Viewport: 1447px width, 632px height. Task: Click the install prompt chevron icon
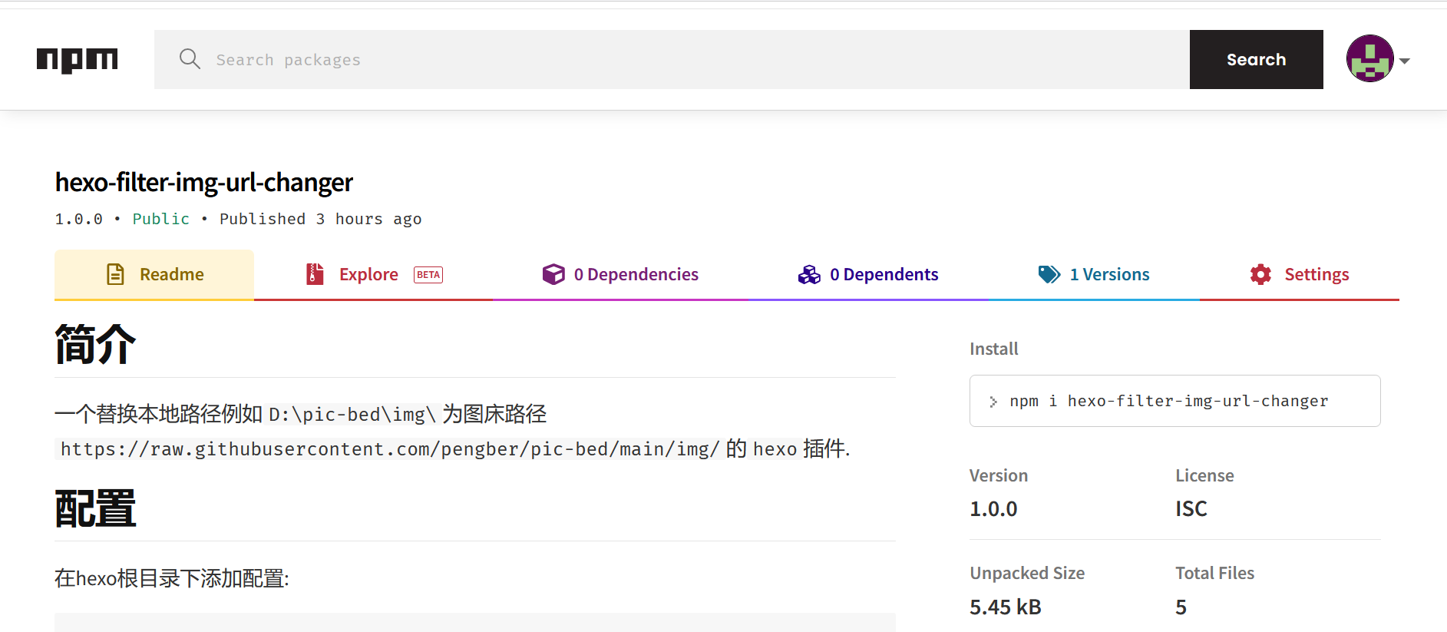(x=993, y=402)
